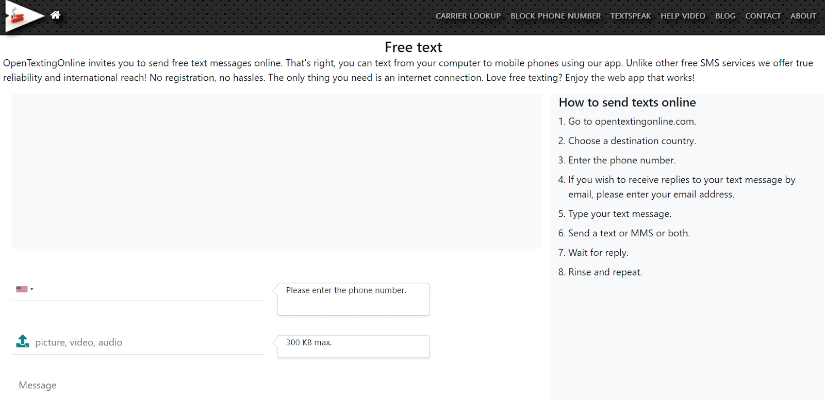The width and height of the screenshot is (825, 400).
Task: Click the 'Please enter the phone number' tooltip
Action: (352, 299)
